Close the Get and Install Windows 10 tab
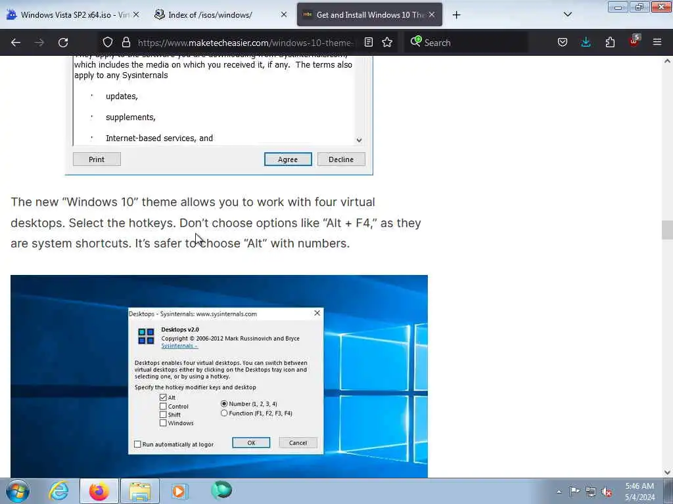This screenshot has height=504, width=673. point(432,14)
